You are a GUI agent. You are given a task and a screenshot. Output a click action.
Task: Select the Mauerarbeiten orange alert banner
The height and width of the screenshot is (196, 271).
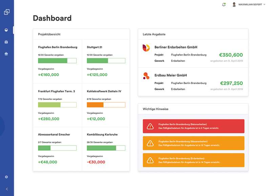[x=193, y=143]
